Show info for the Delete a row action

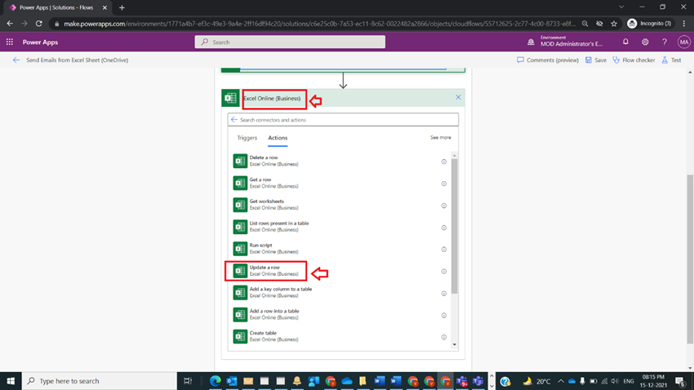click(x=443, y=162)
